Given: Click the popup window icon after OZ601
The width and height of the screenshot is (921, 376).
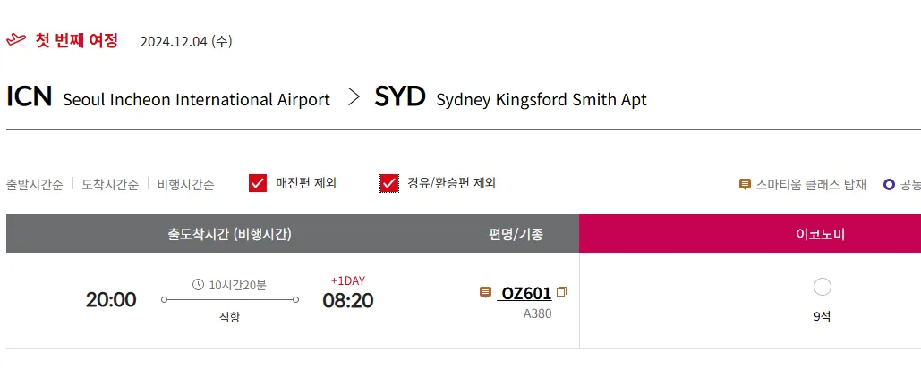Looking at the screenshot, I should point(562,292).
